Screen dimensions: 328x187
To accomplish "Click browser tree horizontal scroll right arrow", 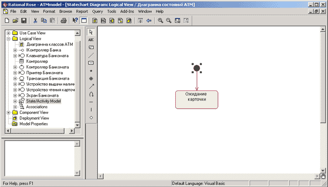I will pos(72,131).
